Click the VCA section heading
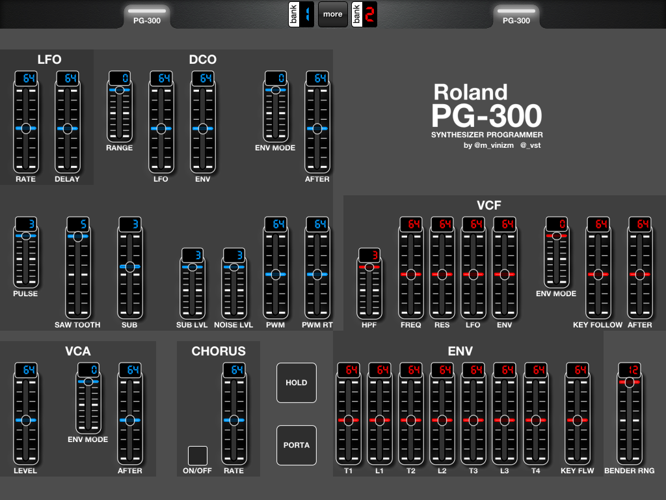The height and width of the screenshot is (500, 666). pos(78,351)
